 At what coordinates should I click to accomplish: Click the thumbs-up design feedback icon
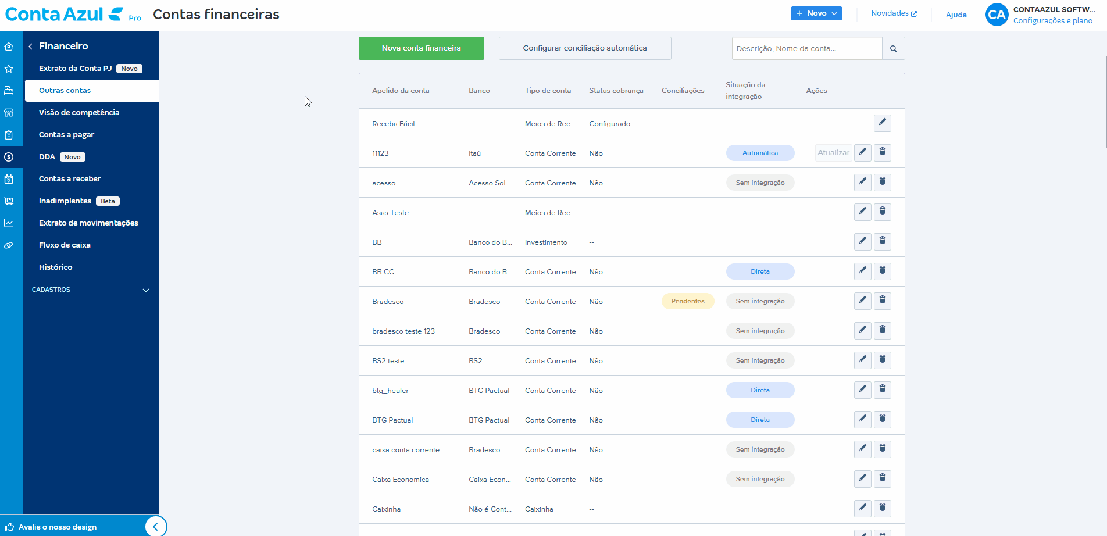[x=9, y=527]
